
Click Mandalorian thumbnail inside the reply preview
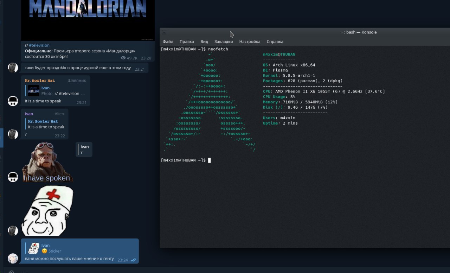coord(34,91)
